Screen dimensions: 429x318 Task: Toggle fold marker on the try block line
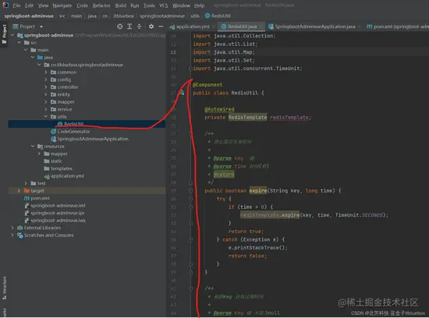tap(190, 199)
